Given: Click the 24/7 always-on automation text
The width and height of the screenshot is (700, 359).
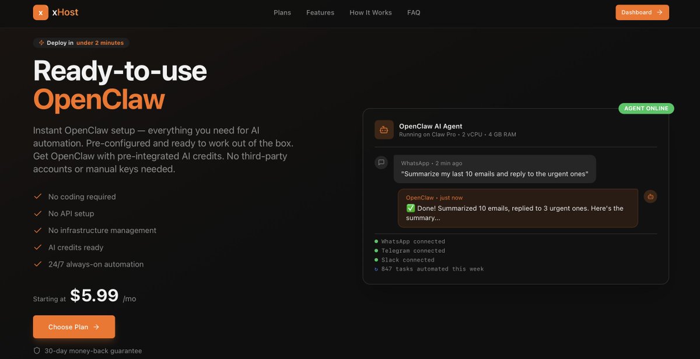Looking at the screenshot, I should pyautogui.click(x=96, y=264).
